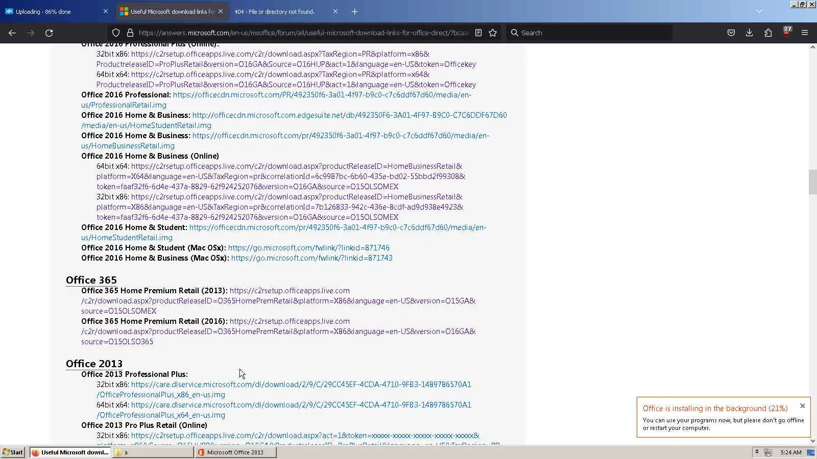Save page to Pocket
817x459 pixels.
(x=731, y=33)
